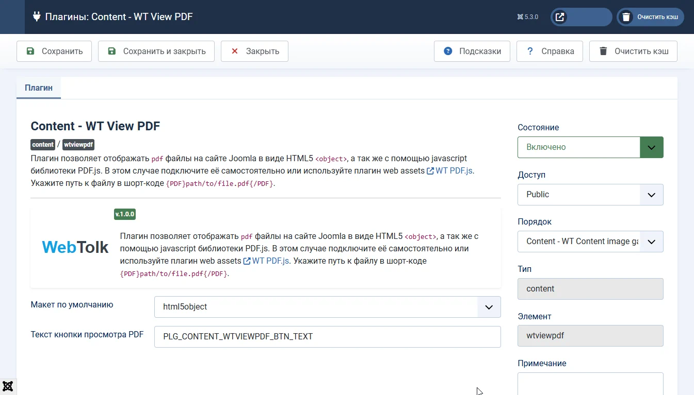Click the Joomla 5.3.0 version indicator
Screen dimensions: 694x395
tap(527, 17)
